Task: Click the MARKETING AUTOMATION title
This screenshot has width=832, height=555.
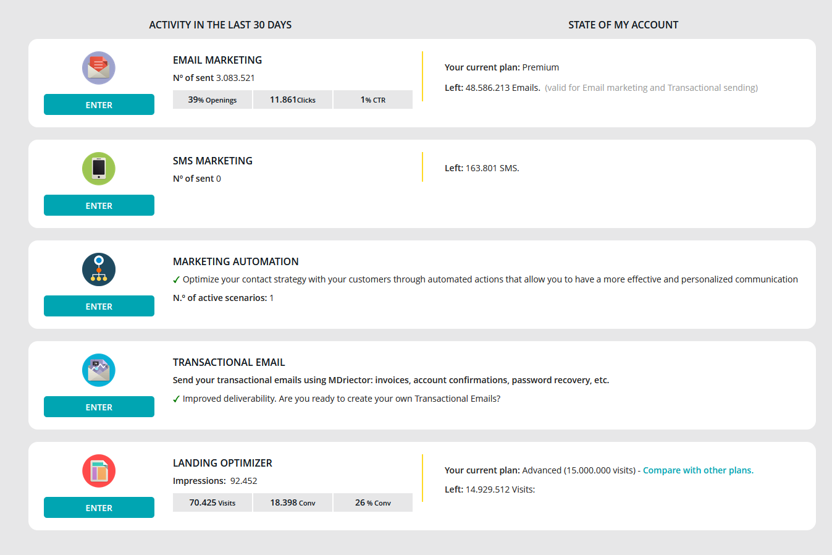Action: click(x=235, y=261)
